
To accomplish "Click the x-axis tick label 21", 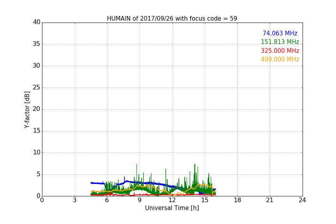I will coord(270,200).
